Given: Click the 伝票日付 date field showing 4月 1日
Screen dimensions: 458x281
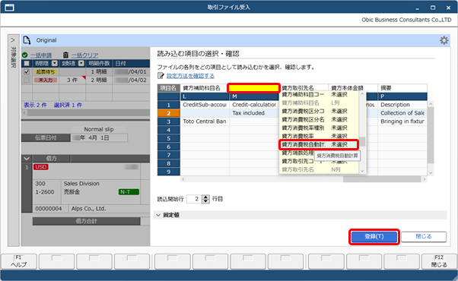Looking at the screenshot, I should (99, 138).
